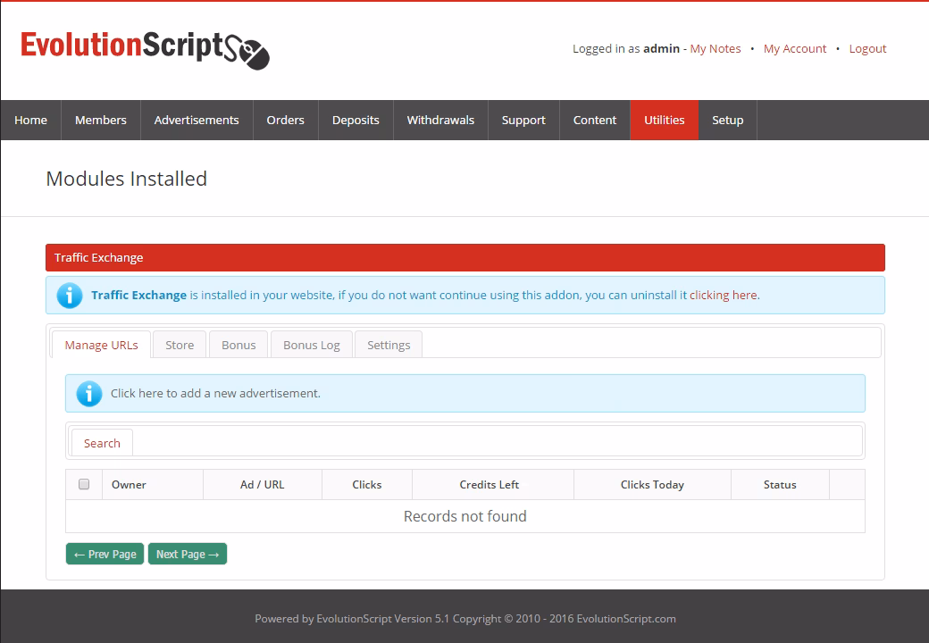This screenshot has width=929, height=643.
Task: Click the 'Records not found' message
Action: 465,516
